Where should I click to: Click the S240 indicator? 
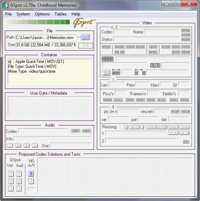pos(186,52)
